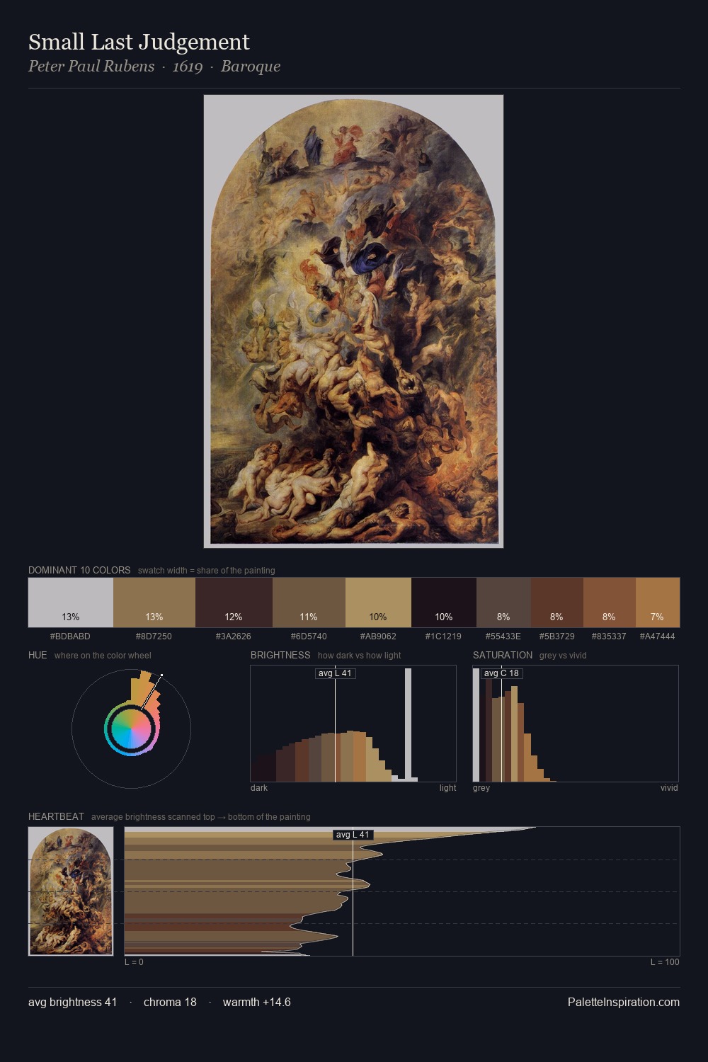The height and width of the screenshot is (1062, 708).
Task: Click the avg L 41 label in Heartbeat chart
Action: tap(353, 835)
